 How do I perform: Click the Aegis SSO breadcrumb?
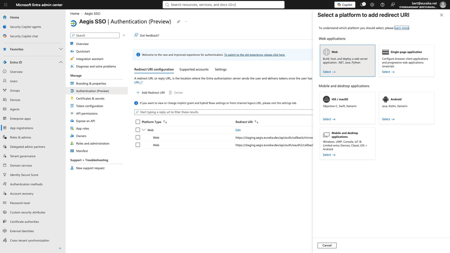coord(92,13)
